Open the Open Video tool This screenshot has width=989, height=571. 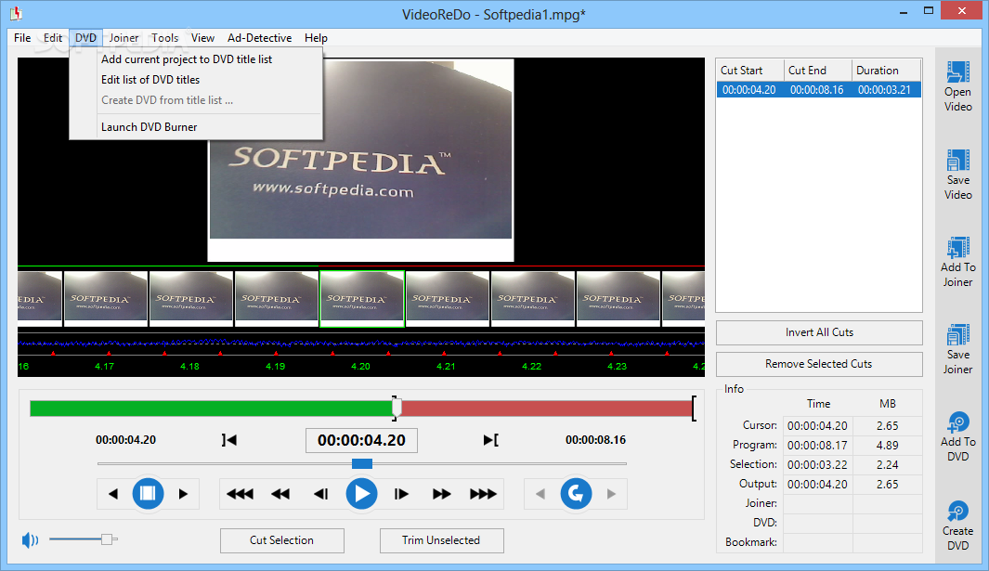click(x=957, y=86)
